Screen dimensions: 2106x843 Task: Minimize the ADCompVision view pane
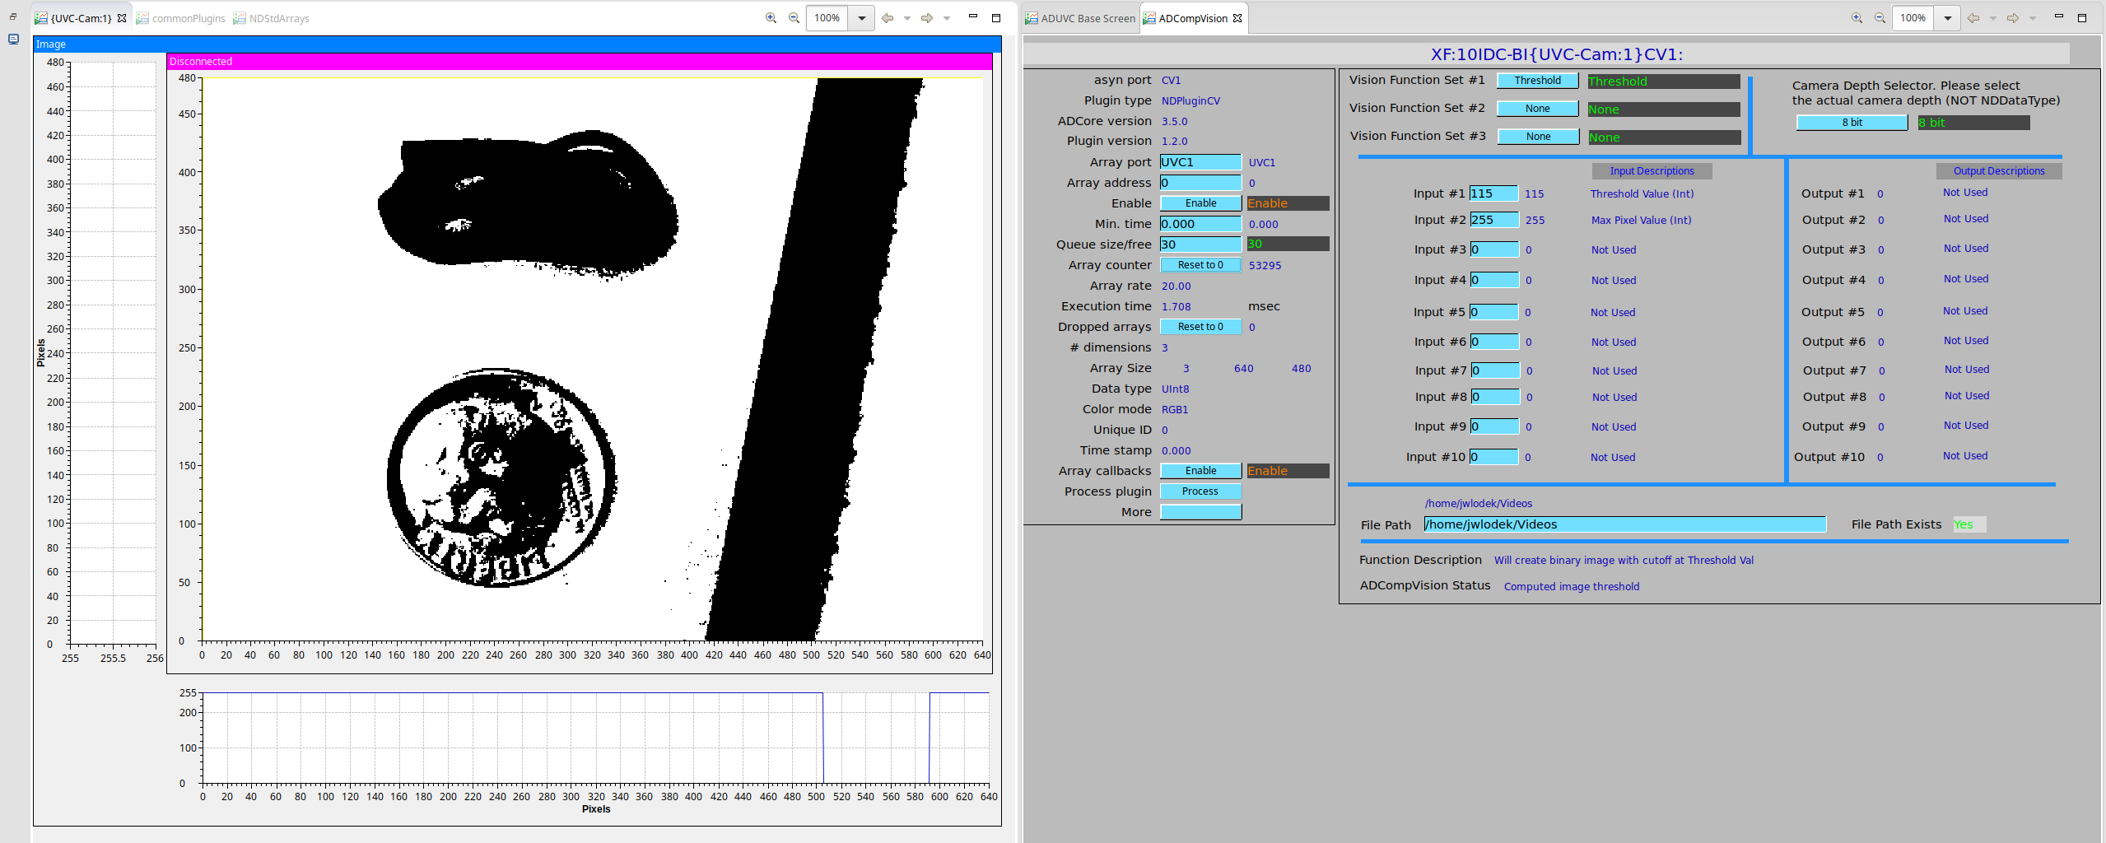(x=2058, y=17)
